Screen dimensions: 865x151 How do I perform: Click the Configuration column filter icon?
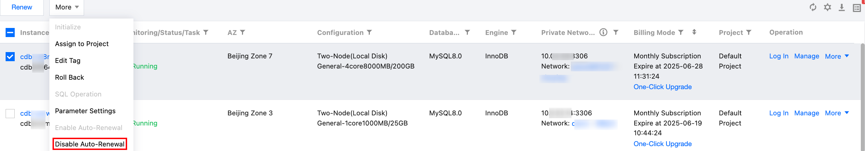click(x=369, y=33)
